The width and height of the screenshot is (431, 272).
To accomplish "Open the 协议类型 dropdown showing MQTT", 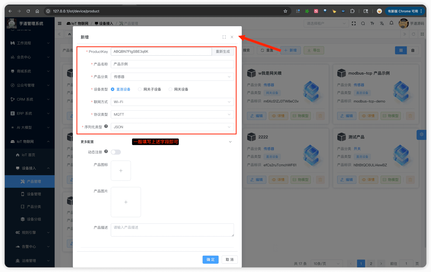I will tap(172, 114).
